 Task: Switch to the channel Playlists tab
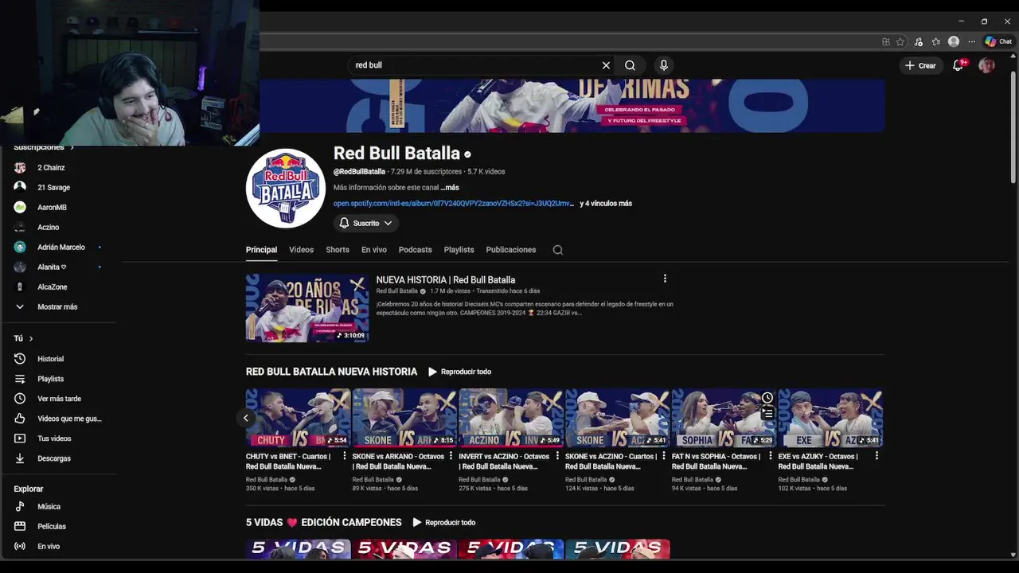click(x=459, y=250)
